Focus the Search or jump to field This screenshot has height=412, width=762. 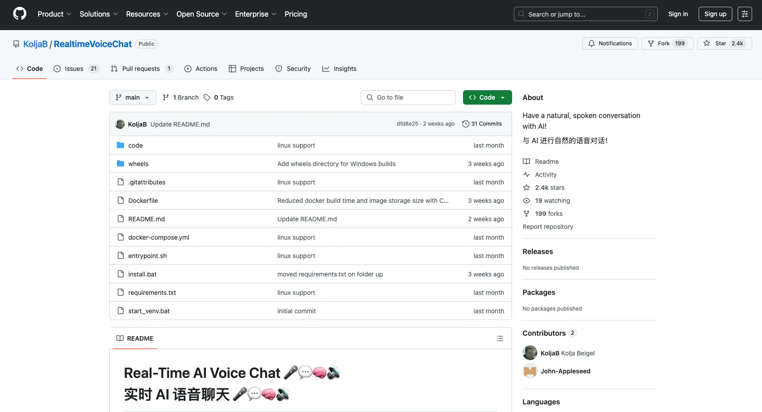tap(585, 14)
